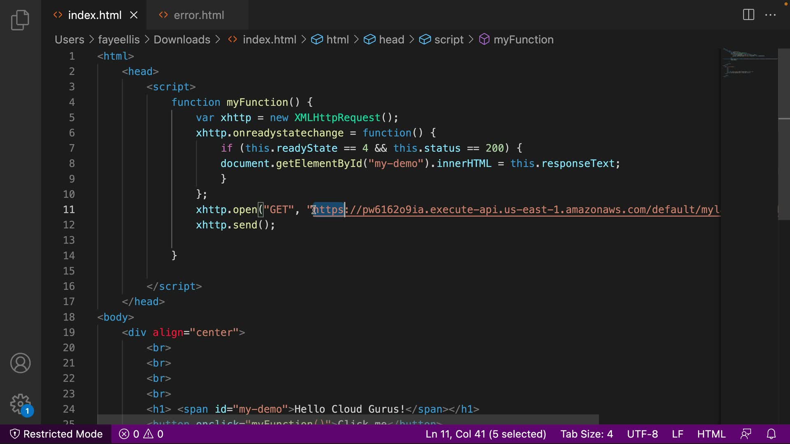Click the Downloads breadcrumb folder
This screenshot has width=790, height=444.
(x=181, y=39)
